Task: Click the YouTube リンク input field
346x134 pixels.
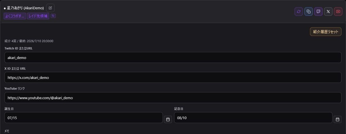Action: 173,98
